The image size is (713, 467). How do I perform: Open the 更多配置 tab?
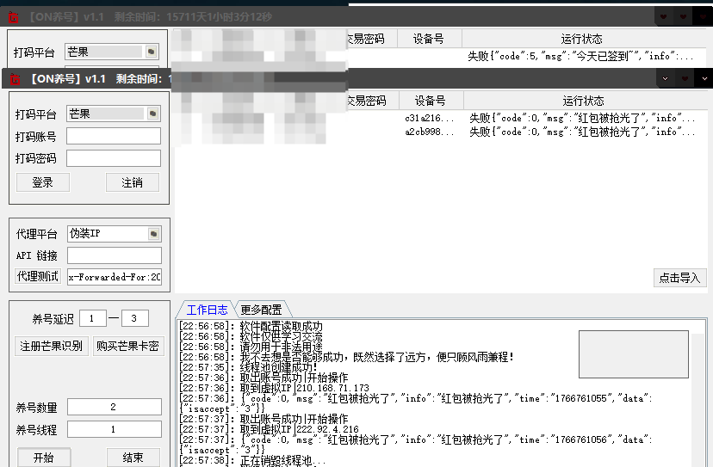(262, 310)
